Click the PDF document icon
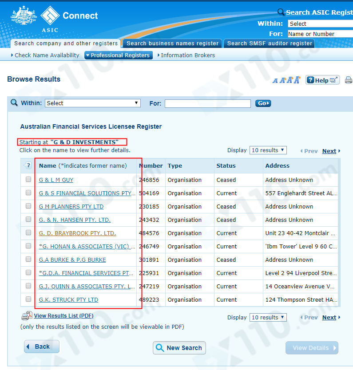Screen dimensions: 353x370 click(27, 315)
